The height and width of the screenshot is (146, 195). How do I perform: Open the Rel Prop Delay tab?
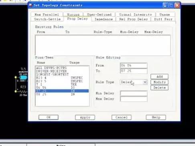(133, 19)
